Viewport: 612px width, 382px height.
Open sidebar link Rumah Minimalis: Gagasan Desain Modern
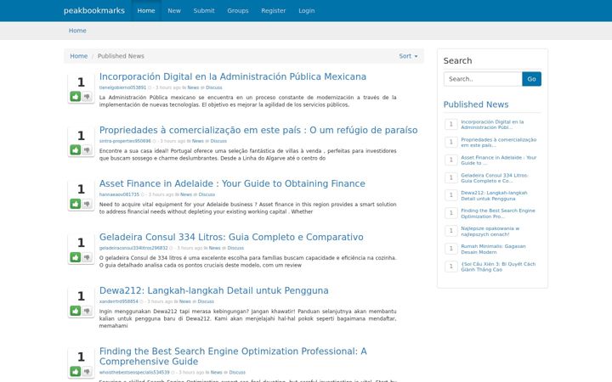pos(493,249)
